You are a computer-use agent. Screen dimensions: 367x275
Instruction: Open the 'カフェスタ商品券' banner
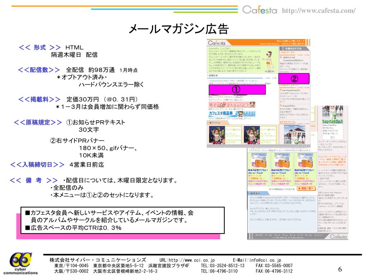[232, 114]
